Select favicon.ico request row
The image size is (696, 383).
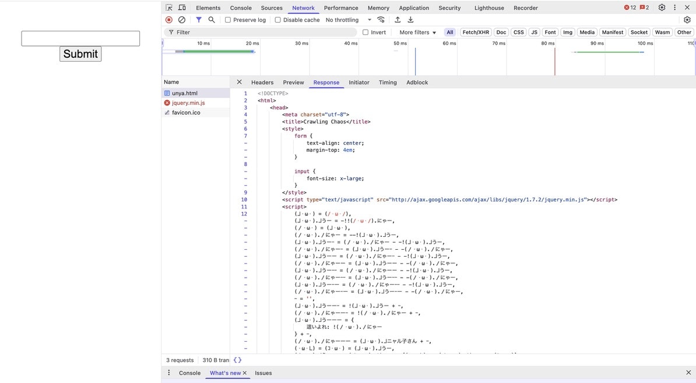pyautogui.click(x=196, y=112)
